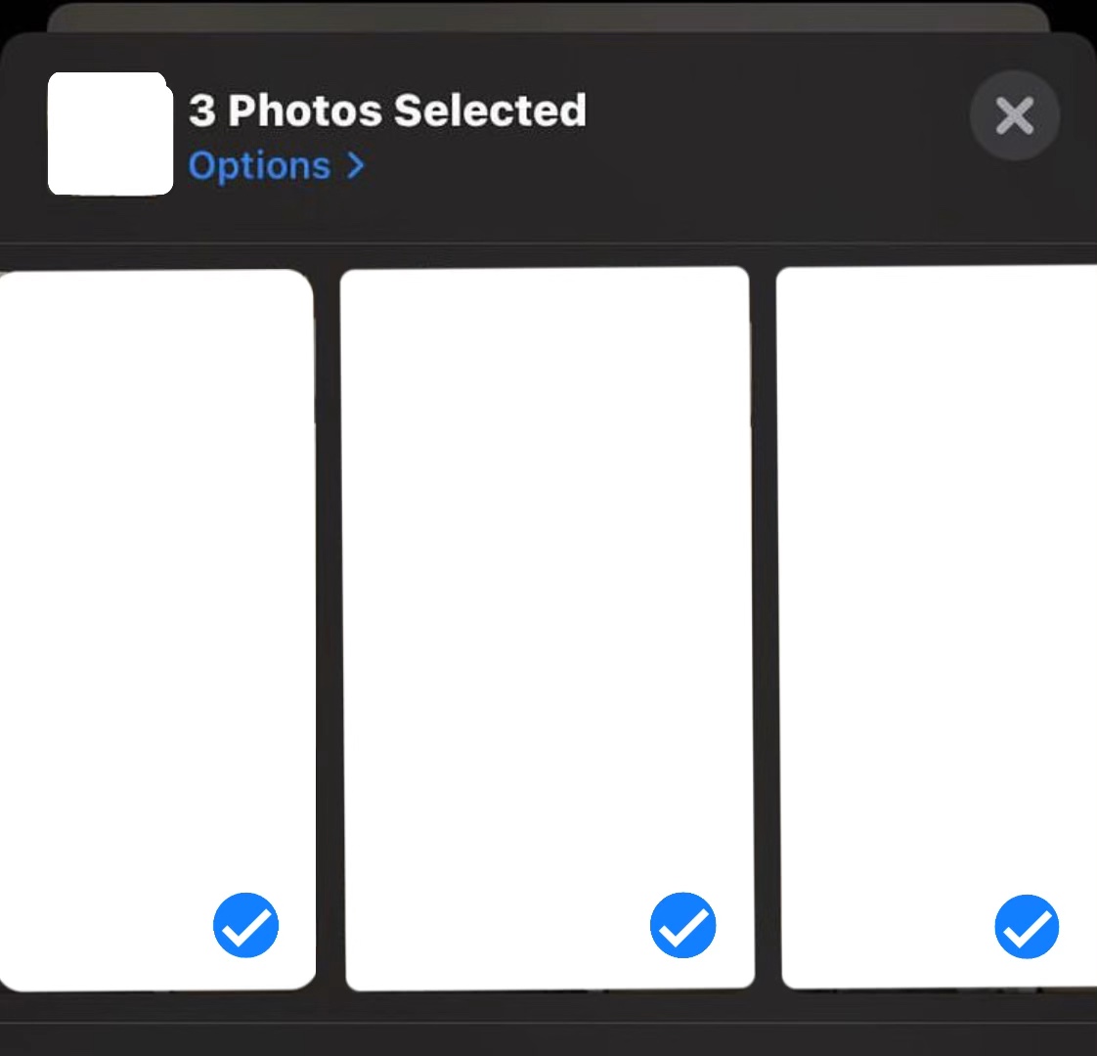
Task: Expand the Options disclosure chevron
Action: pyautogui.click(x=356, y=166)
